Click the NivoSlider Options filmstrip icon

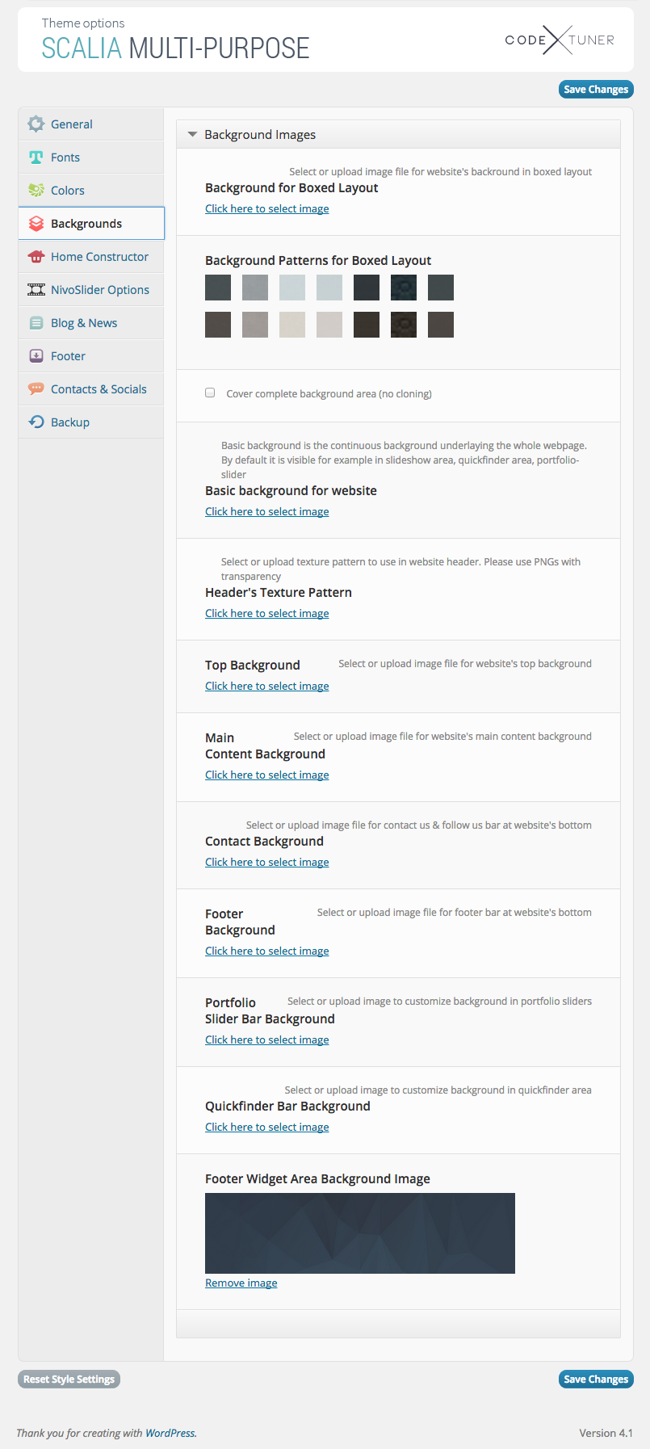point(36,290)
